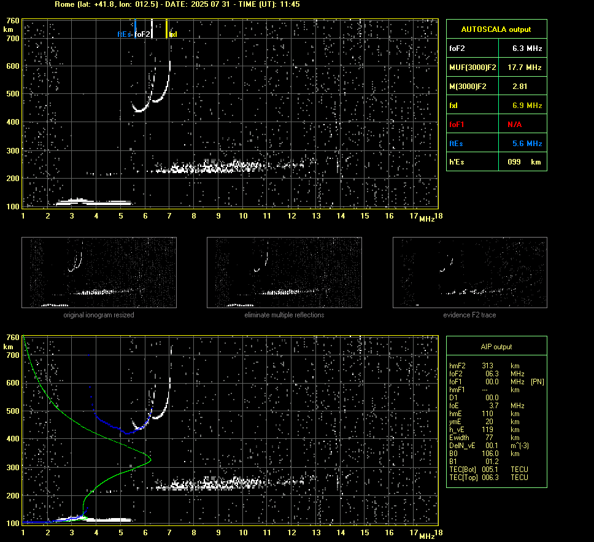Click the hmF2 '313 km' row
This screenshot has width=594, height=542.
click(484, 366)
